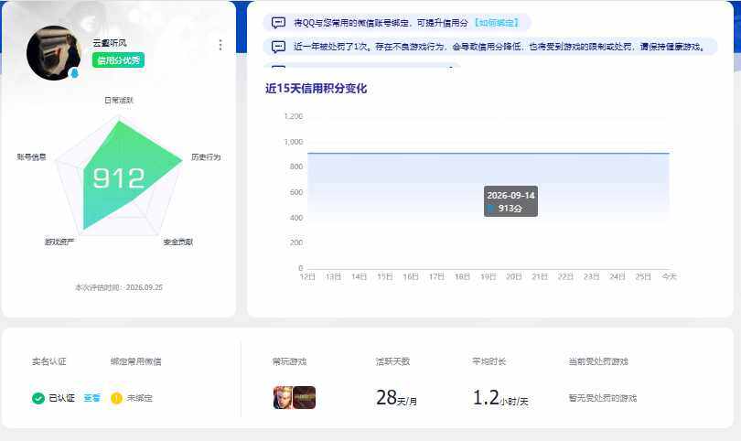Click the chat icon before 近一年被处罚 notice

(x=278, y=47)
